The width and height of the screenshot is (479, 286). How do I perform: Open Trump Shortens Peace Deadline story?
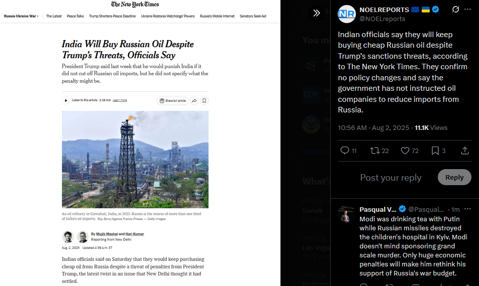tap(112, 16)
